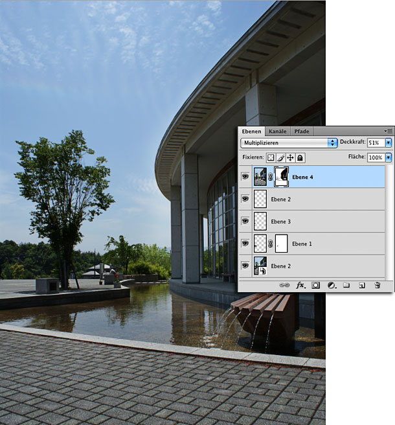This screenshot has height=425, width=395.
Task: Open the Deckkraft slider arrow
Action: (x=389, y=143)
